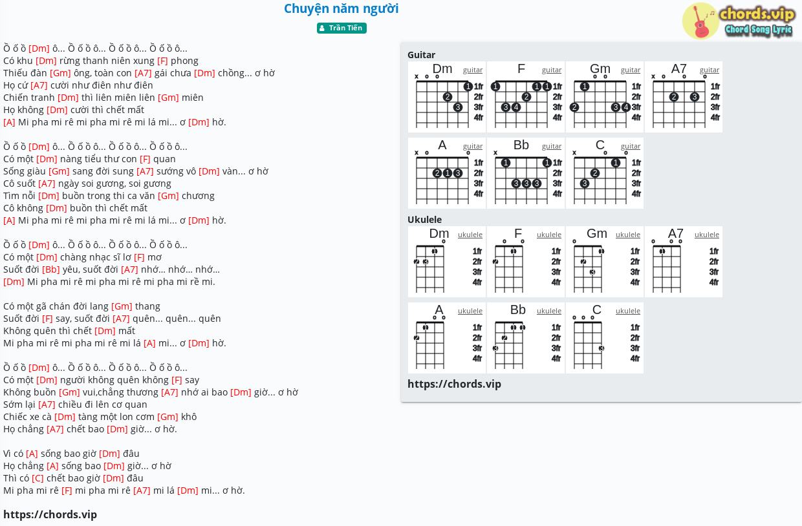View the F ukulele fretboard diagram
This screenshot has height=526, width=802.
[x=526, y=262]
